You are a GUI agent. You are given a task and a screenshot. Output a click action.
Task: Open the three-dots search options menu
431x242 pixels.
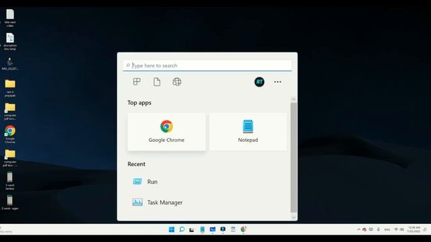coord(277,82)
